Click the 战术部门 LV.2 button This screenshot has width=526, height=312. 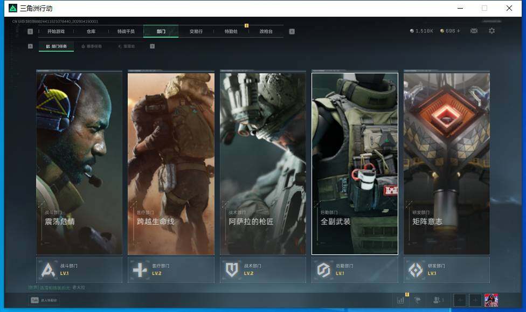tap(263, 270)
